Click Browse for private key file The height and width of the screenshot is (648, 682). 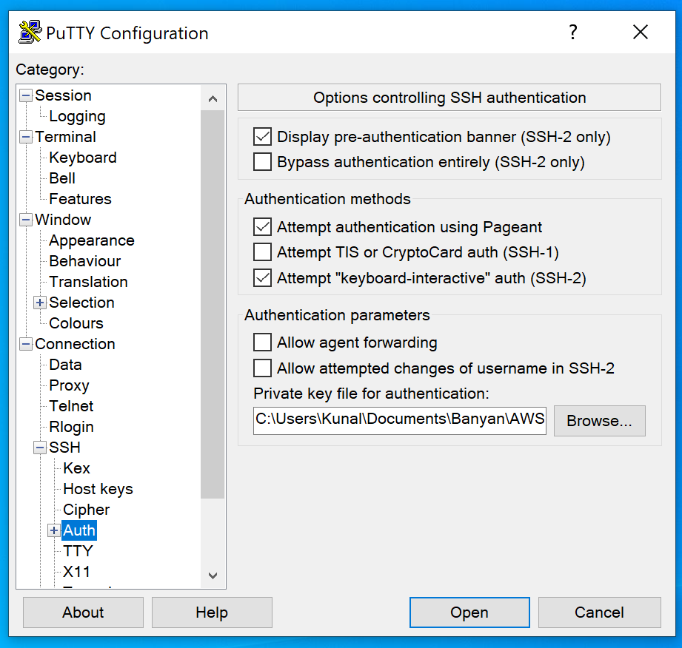click(599, 421)
